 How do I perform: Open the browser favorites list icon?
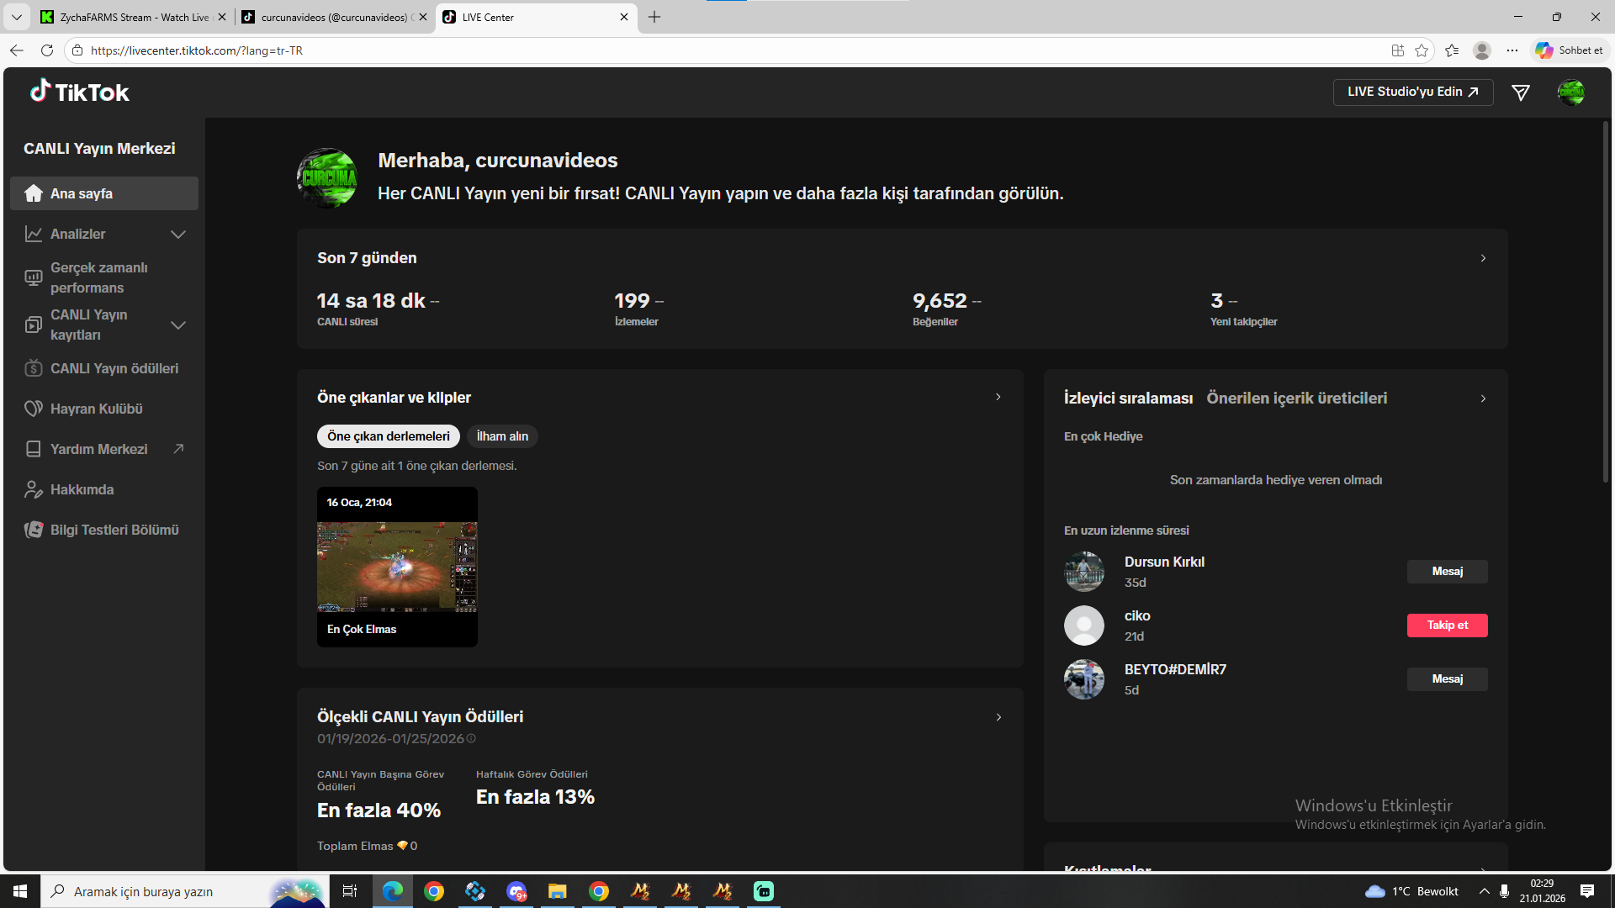pos(1452,50)
